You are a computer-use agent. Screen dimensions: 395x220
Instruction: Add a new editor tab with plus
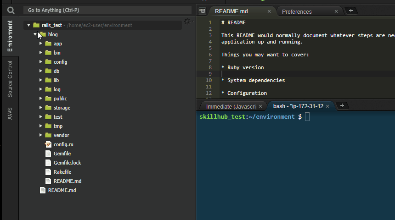(x=350, y=11)
